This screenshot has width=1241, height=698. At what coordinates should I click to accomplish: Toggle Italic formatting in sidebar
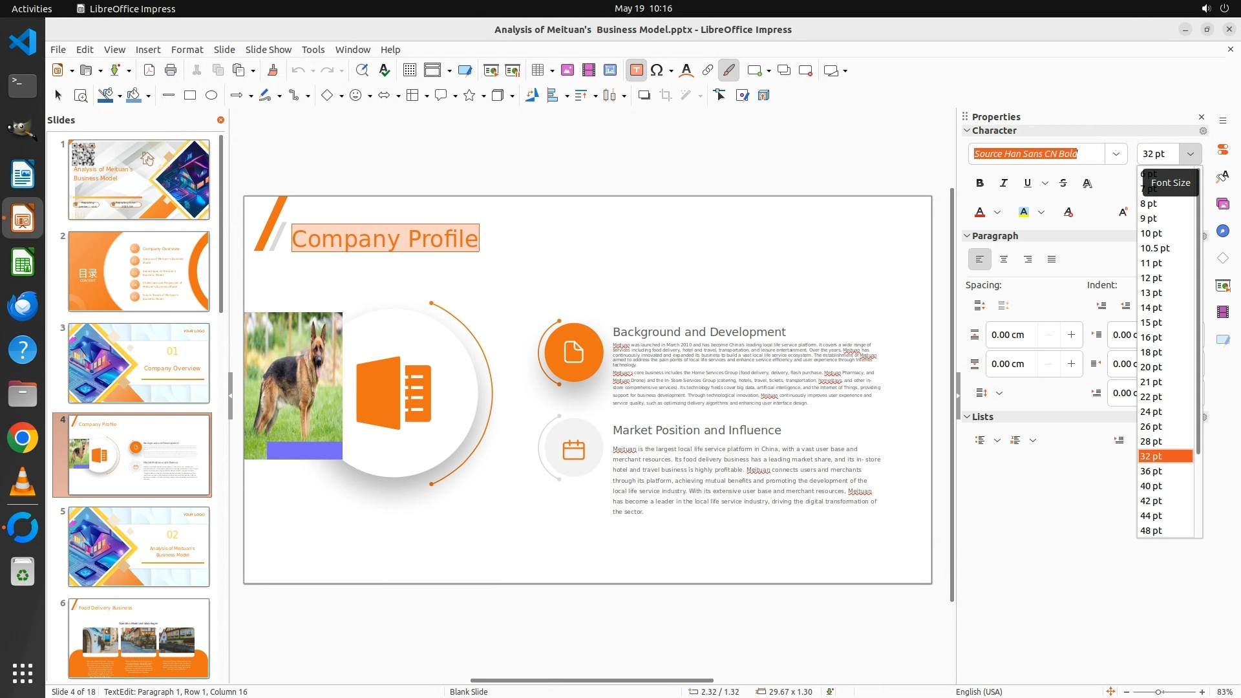[x=1004, y=183]
